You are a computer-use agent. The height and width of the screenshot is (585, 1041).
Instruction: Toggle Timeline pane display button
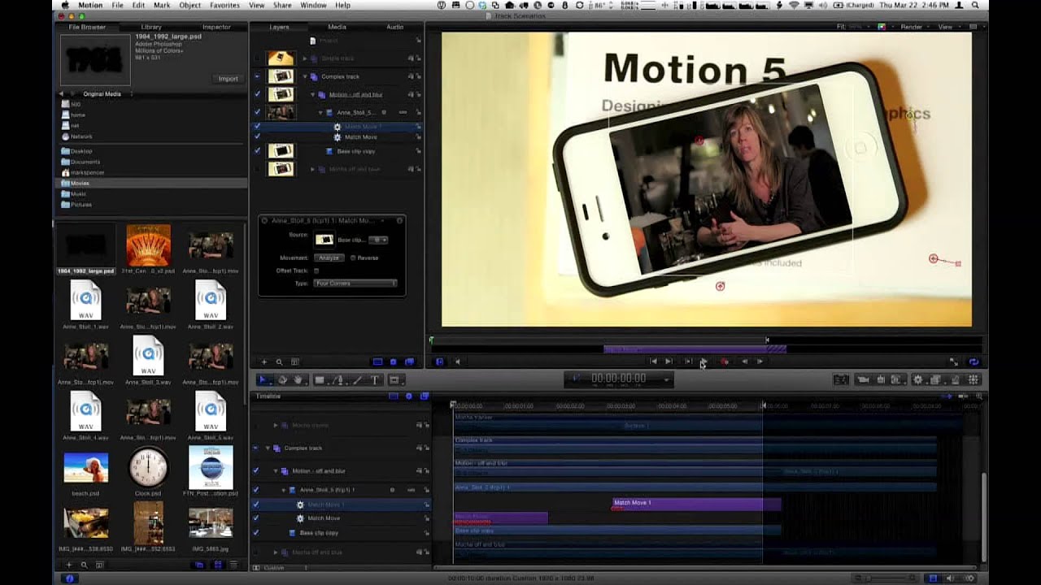[x=933, y=578]
